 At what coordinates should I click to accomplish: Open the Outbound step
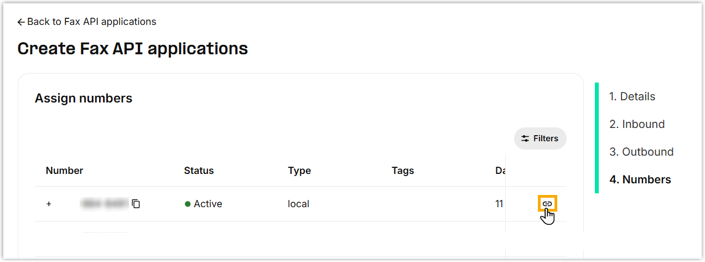pyautogui.click(x=641, y=152)
